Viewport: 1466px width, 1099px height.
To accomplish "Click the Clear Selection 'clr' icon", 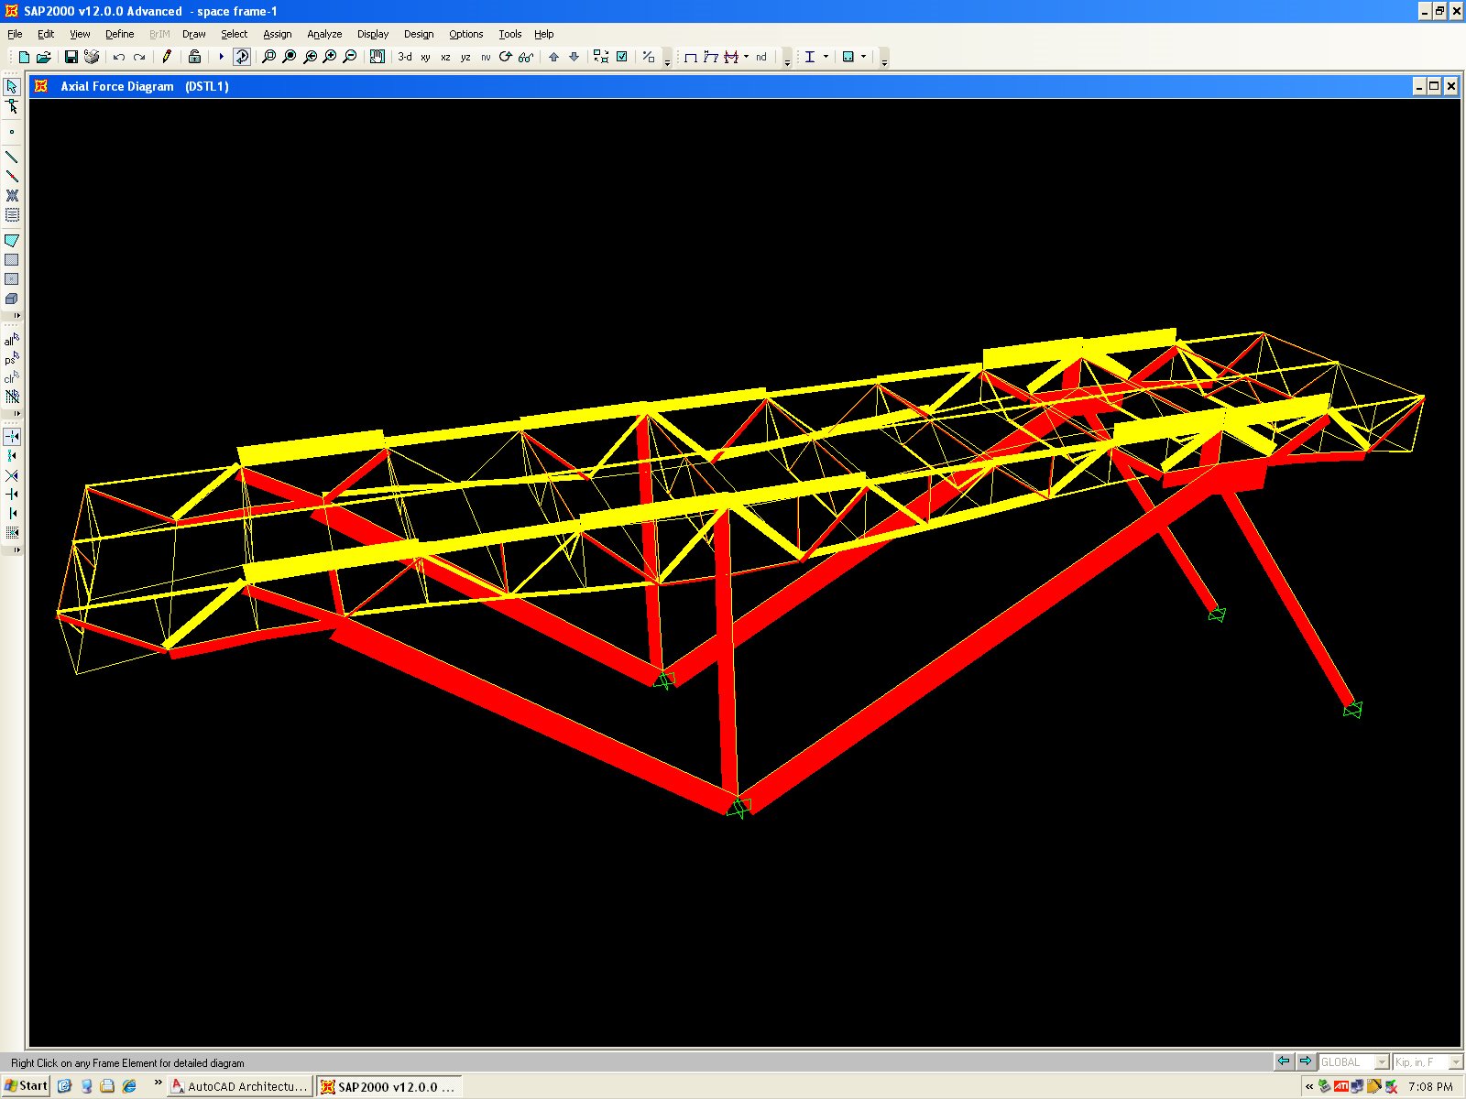I will pyautogui.click(x=12, y=377).
